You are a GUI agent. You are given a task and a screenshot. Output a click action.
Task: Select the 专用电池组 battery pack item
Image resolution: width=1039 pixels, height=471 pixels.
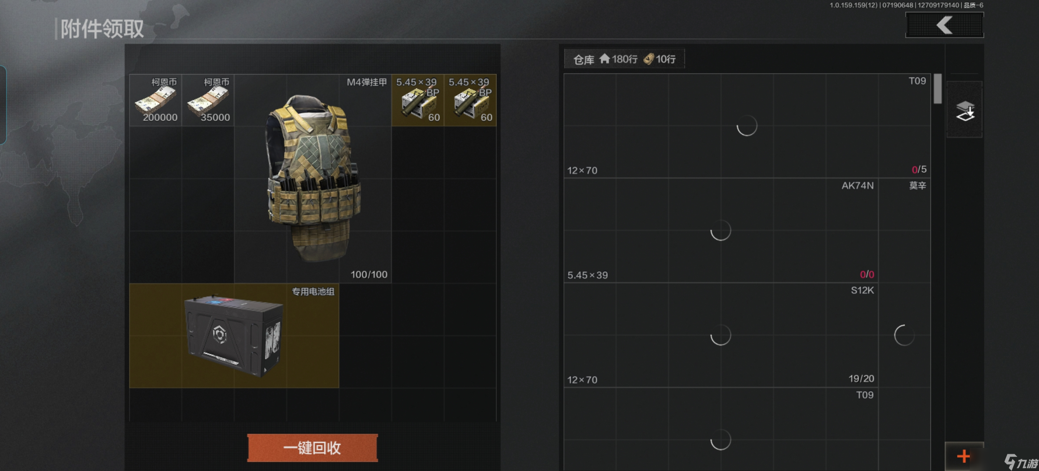pyautogui.click(x=234, y=336)
